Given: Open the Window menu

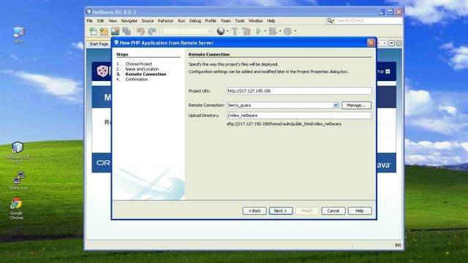Looking at the screenshot, I should [x=255, y=21].
